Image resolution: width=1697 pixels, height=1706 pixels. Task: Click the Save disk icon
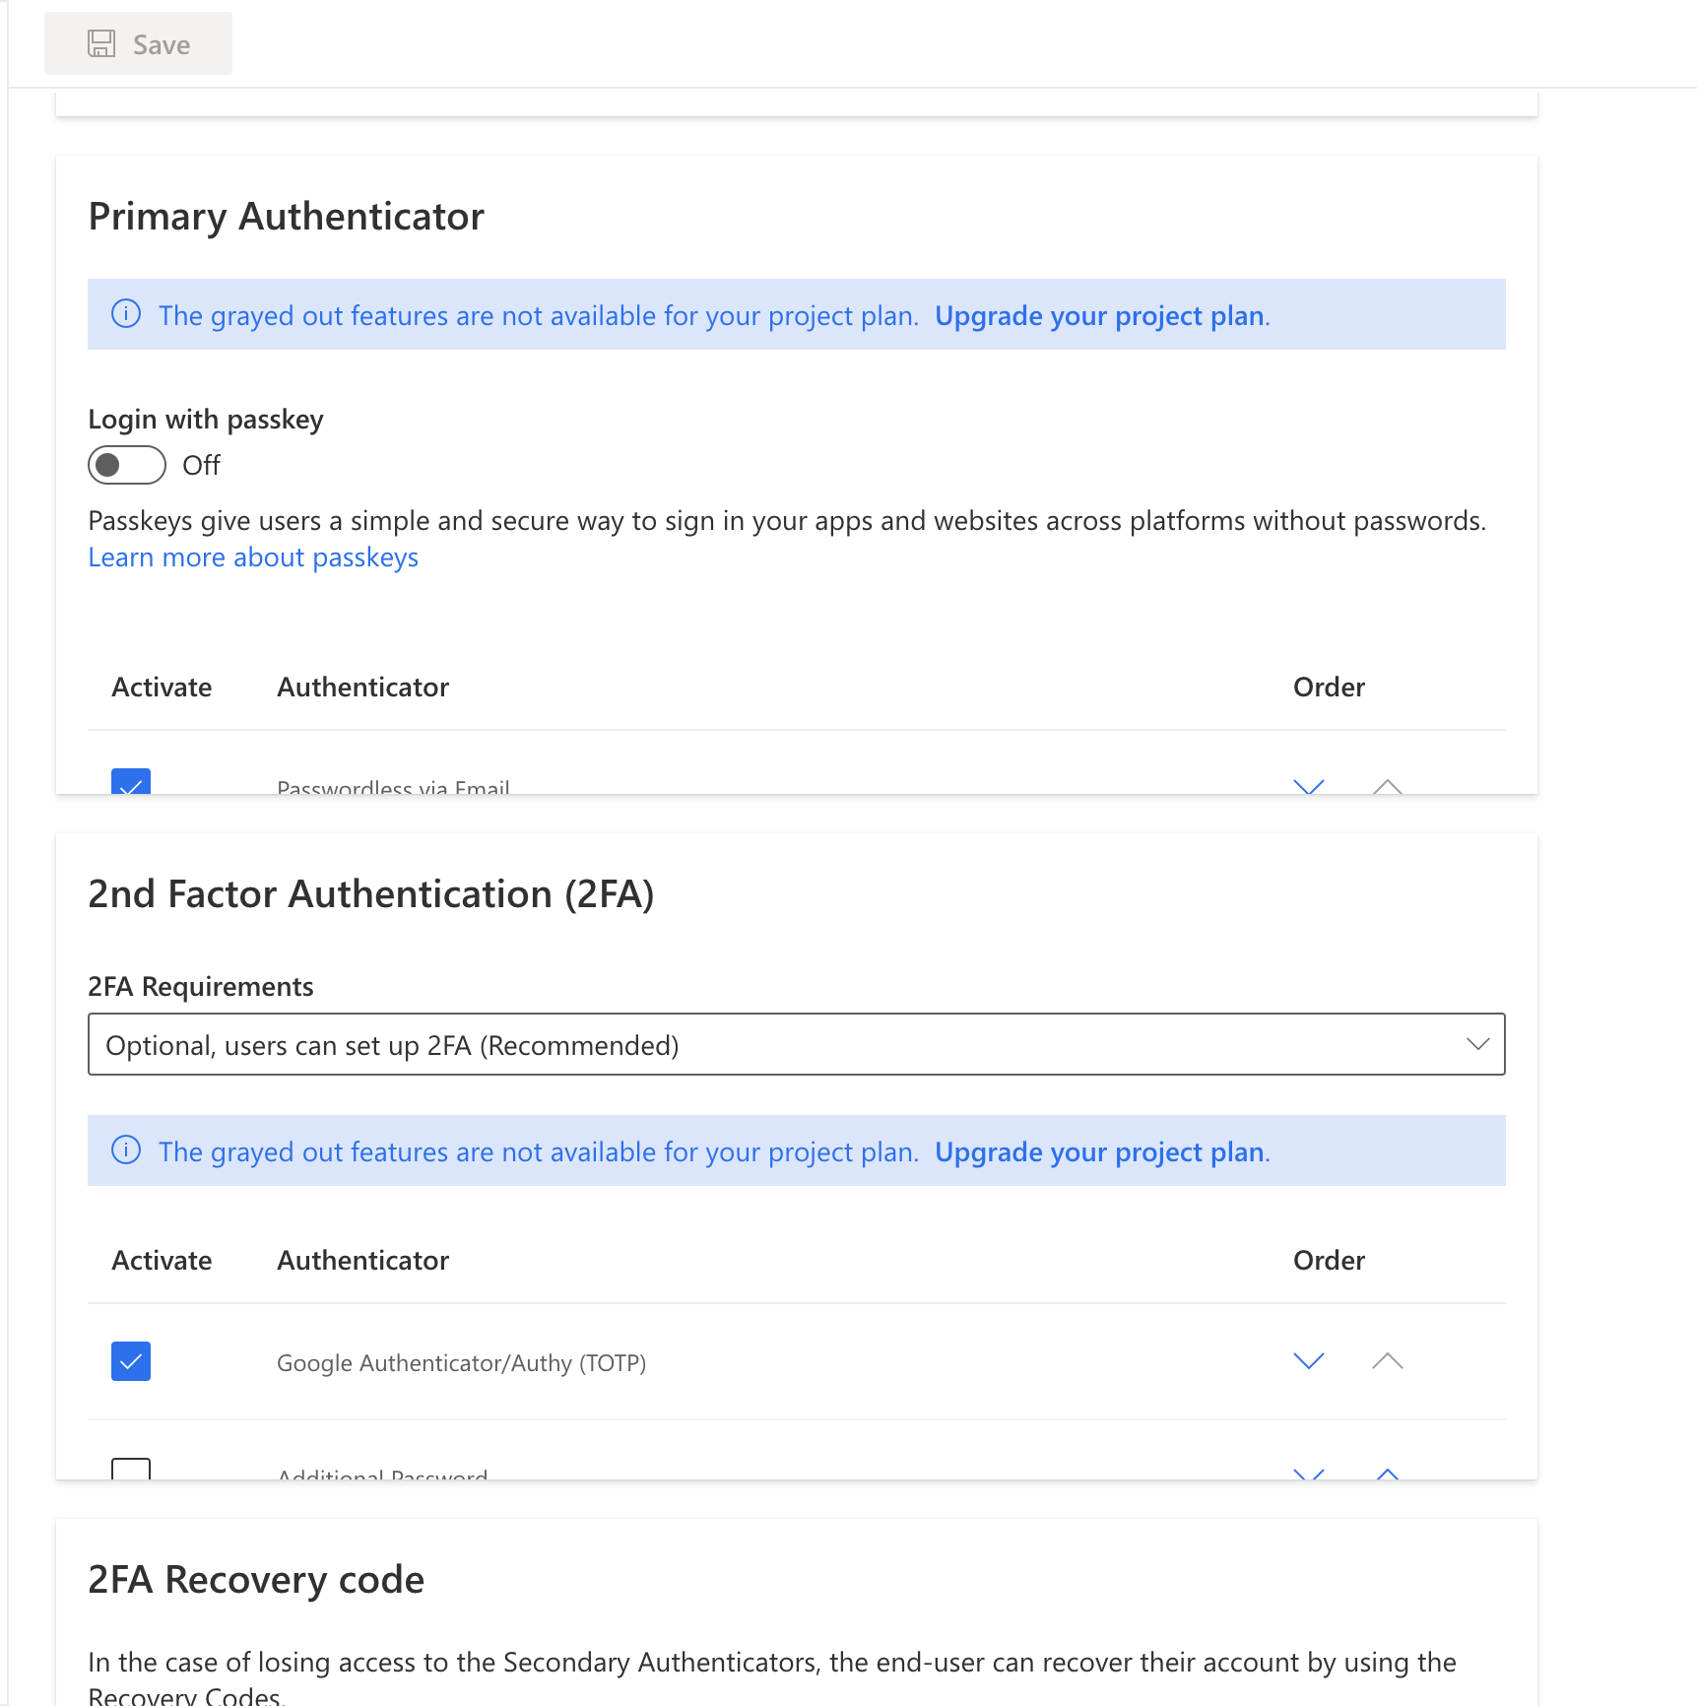[101, 43]
